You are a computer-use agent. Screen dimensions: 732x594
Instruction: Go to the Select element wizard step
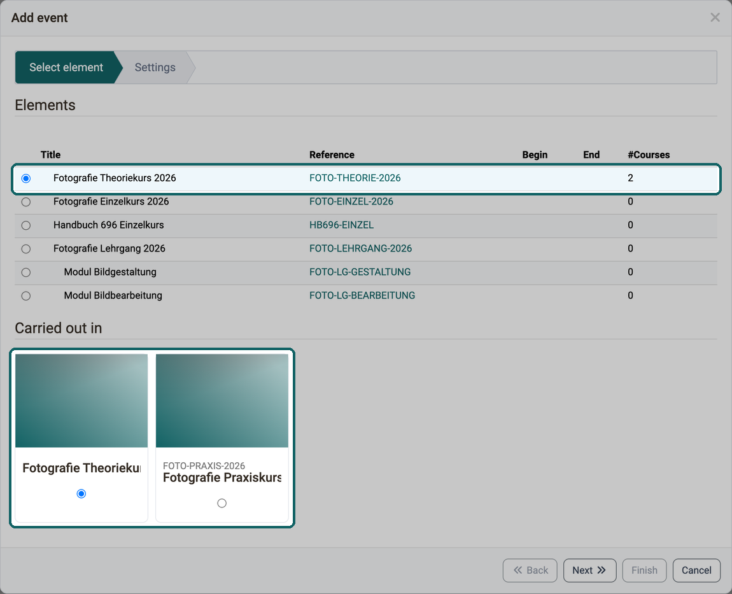pos(66,67)
